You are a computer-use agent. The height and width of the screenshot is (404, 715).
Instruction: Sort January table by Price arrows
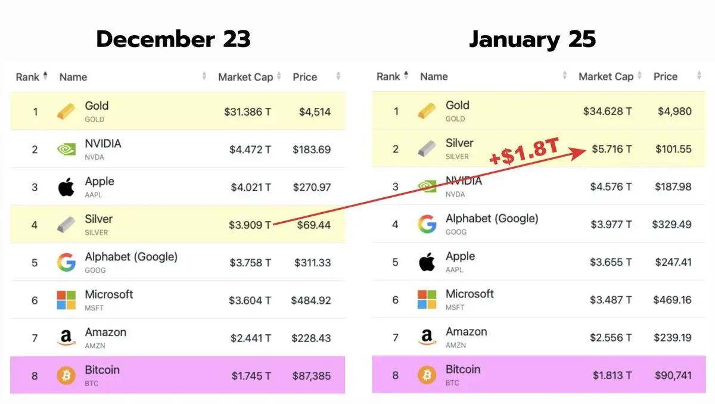[699, 76]
